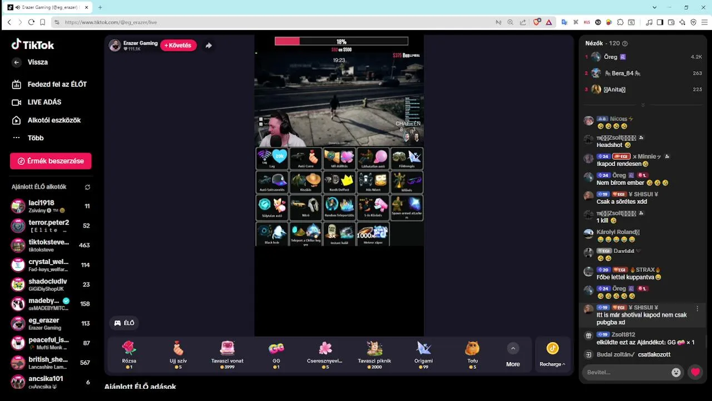Screen dimensions: 712x401
Task: Open the extensions puzzle icon
Action: click(x=620, y=22)
